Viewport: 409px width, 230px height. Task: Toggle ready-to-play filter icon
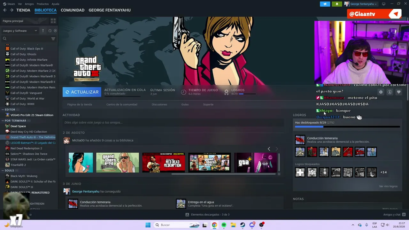click(55, 31)
